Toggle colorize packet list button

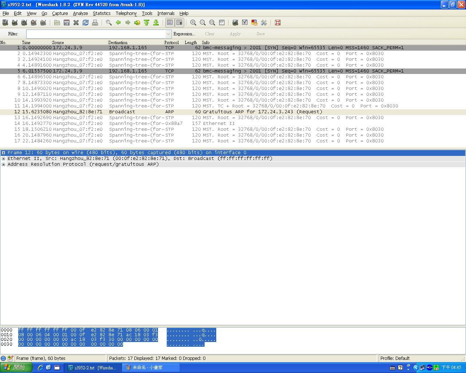(170, 23)
